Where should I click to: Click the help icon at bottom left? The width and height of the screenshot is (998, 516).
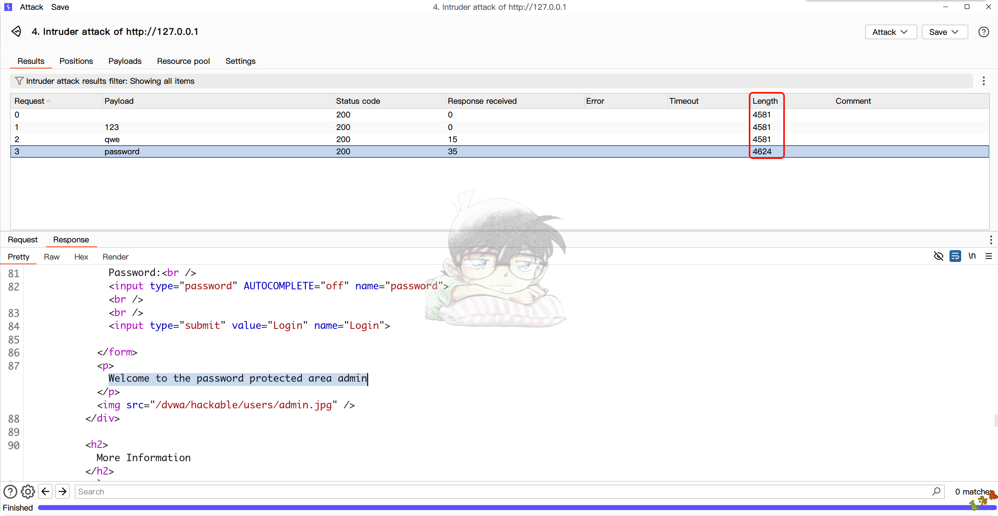(x=10, y=491)
